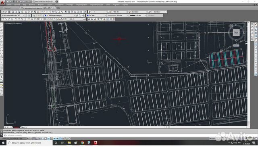Viewport: 258px width, 147px height.
Task: Open the Правка menu
Action: pyautogui.click(x=17, y=5)
